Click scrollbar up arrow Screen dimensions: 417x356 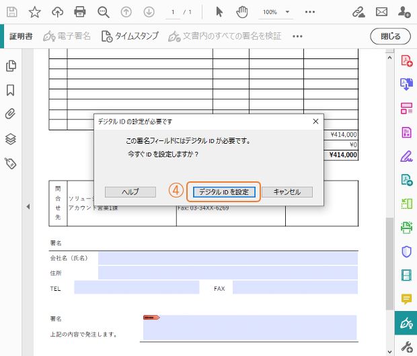[389, 57]
